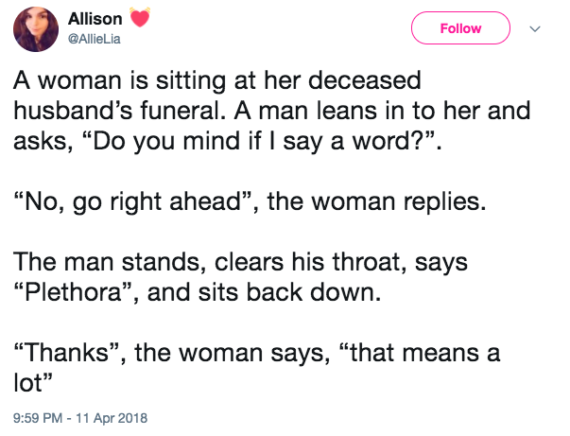This screenshot has width=570, height=436.
Task: Open Allison's profile picture
Action: (x=34, y=30)
